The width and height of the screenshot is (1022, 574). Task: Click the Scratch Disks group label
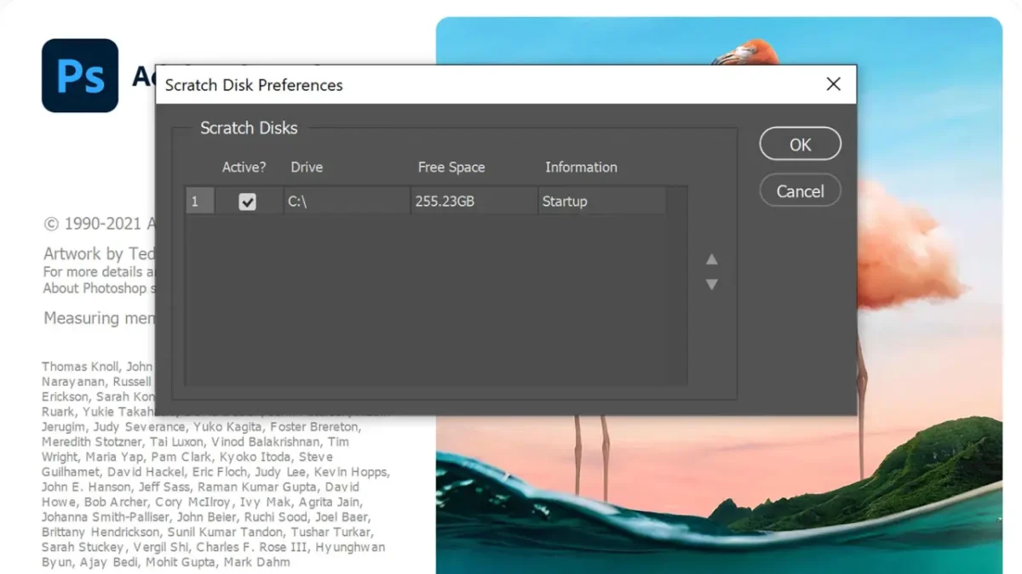[249, 128]
